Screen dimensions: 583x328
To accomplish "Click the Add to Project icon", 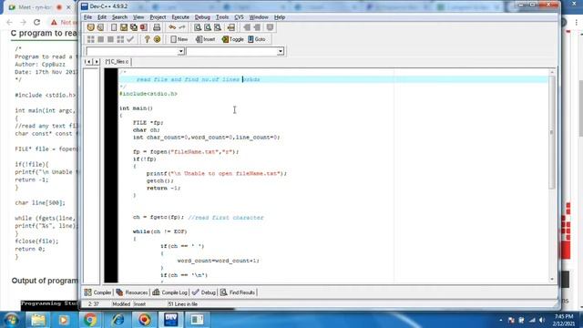I will click(x=247, y=27).
